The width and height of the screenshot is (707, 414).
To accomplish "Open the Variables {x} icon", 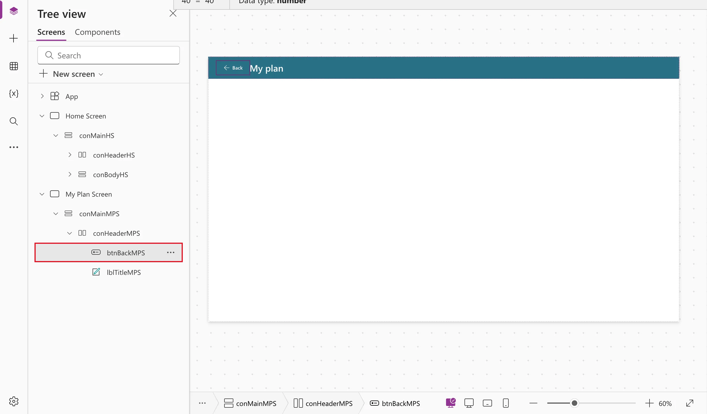I will pyautogui.click(x=14, y=94).
